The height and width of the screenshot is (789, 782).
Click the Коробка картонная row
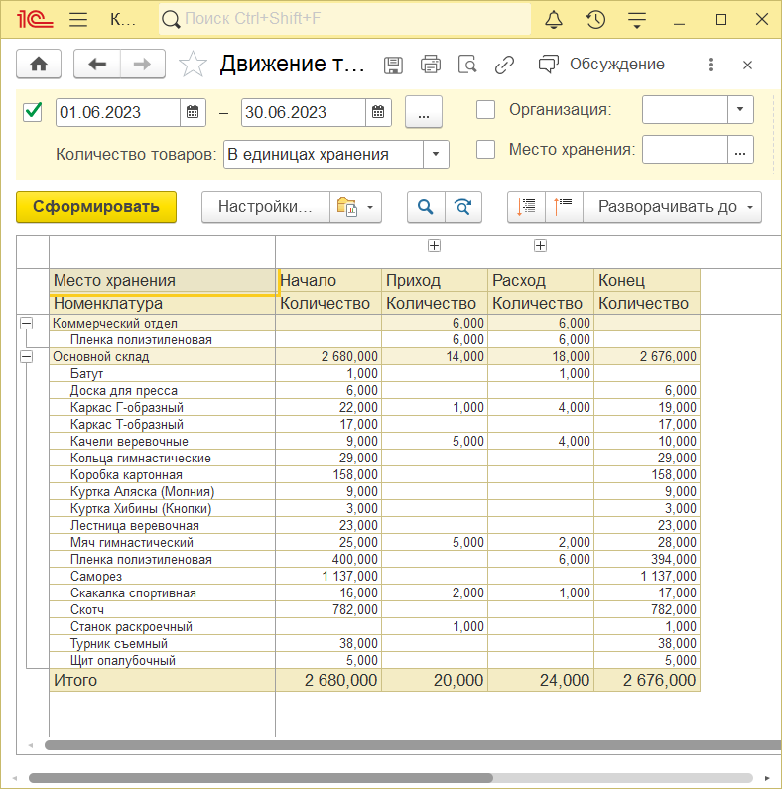click(x=374, y=474)
